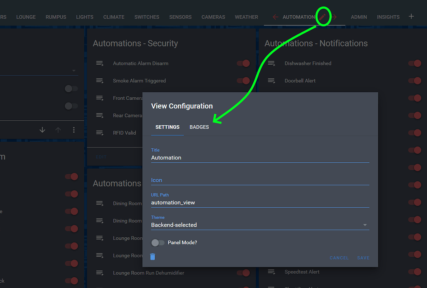The width and height of the screenshot is (427, 288).
Task: Click the Automatic Alarm Disarm automation icon
Action: coord(99,63)
